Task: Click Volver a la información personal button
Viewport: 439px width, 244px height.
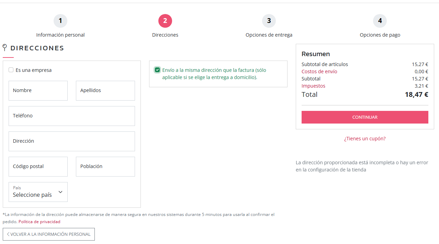Action: [x=49, y=234]
